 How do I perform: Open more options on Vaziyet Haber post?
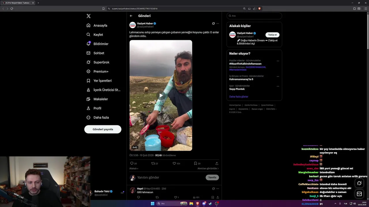[218, 24]
